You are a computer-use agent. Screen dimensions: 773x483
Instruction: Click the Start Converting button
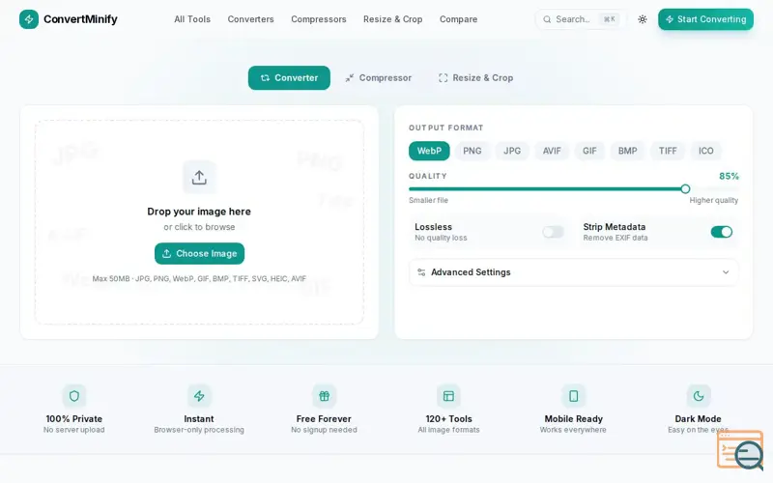click(705, 19)
